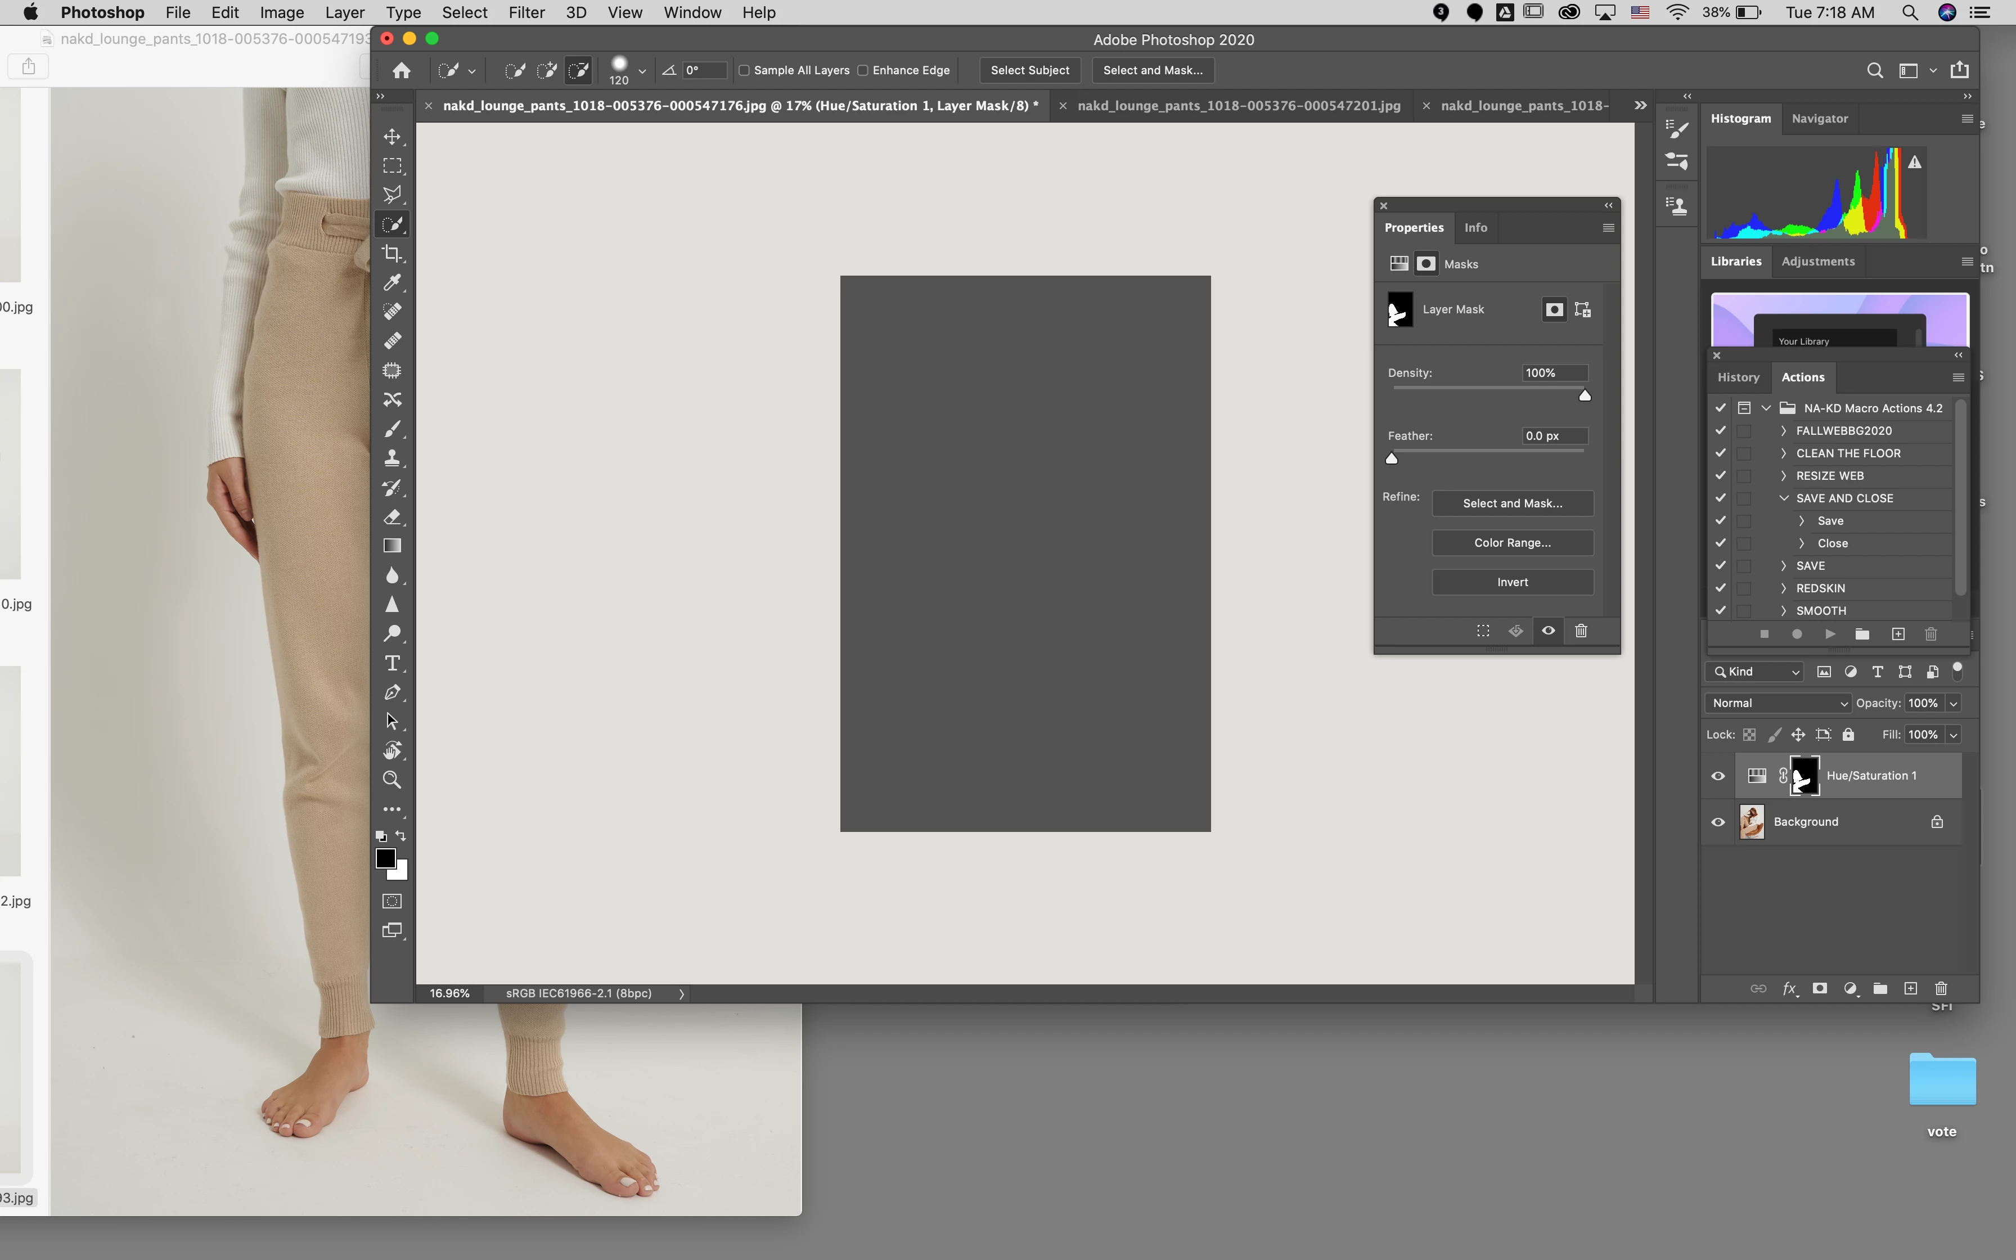Click the Select Subject button
Image resolution: width=2016 pixels, height=1260 pixels.
1030,70
